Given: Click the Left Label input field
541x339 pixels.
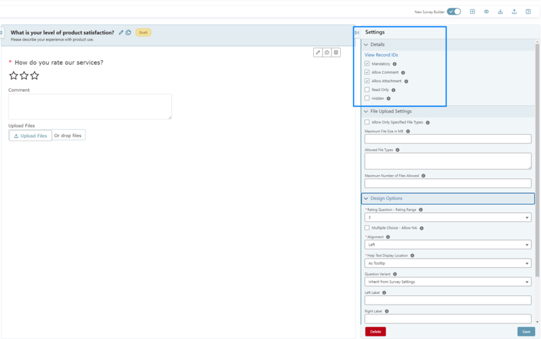Looking at the screenshot, I should (x=448, y=300).
